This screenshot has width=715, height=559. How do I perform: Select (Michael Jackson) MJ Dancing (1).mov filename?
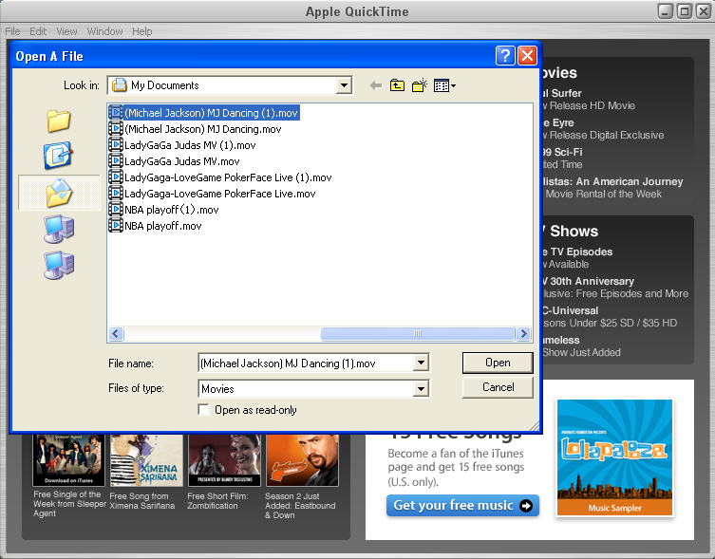211,113
